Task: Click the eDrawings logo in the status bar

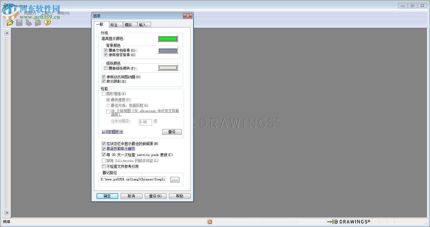Action: tap(349, 222)
